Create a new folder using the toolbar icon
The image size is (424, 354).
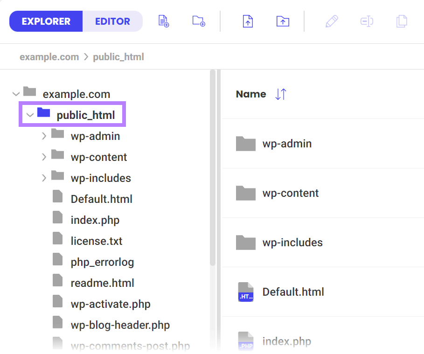[198, 21]
